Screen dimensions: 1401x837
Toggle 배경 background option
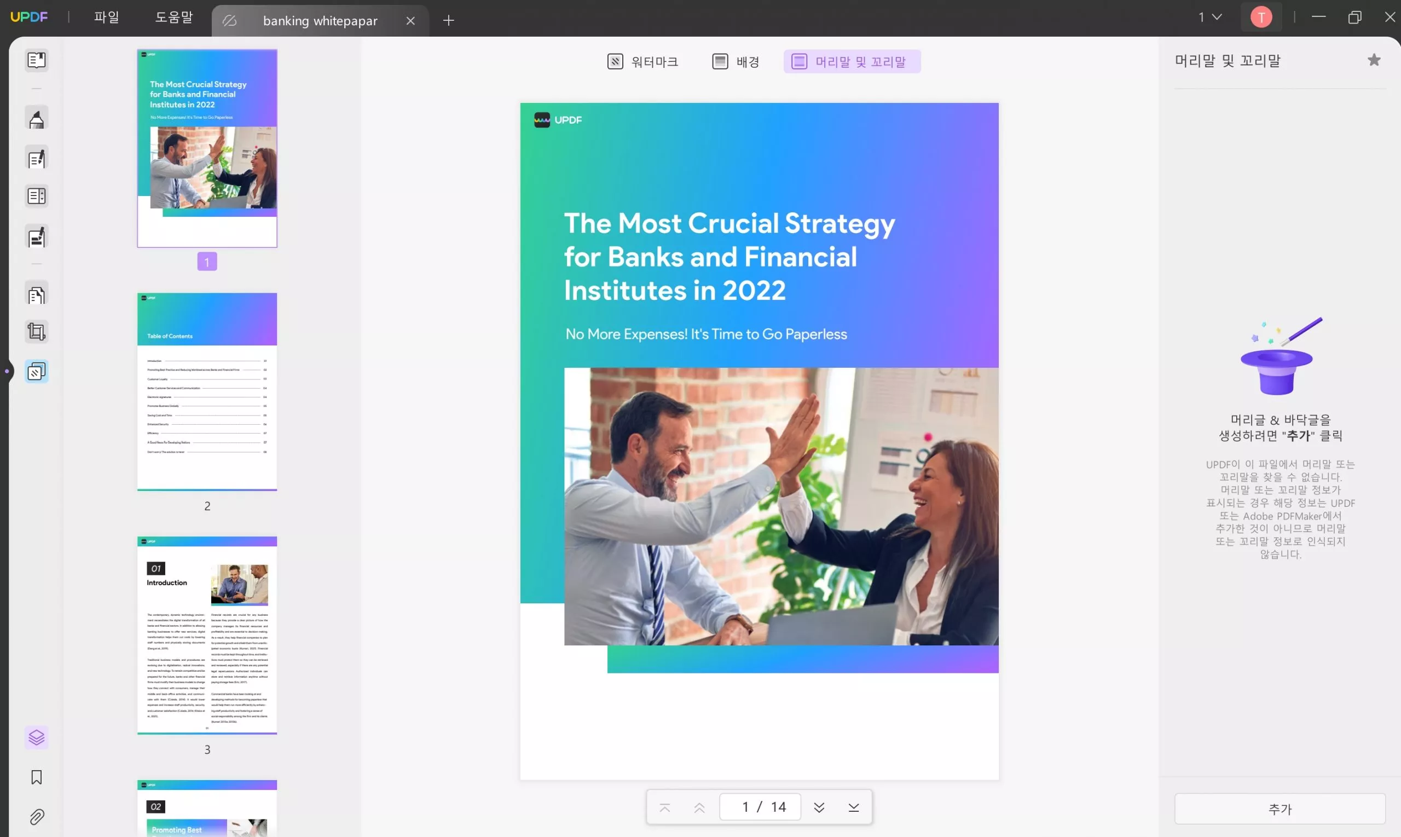click(x=737, y=62)
